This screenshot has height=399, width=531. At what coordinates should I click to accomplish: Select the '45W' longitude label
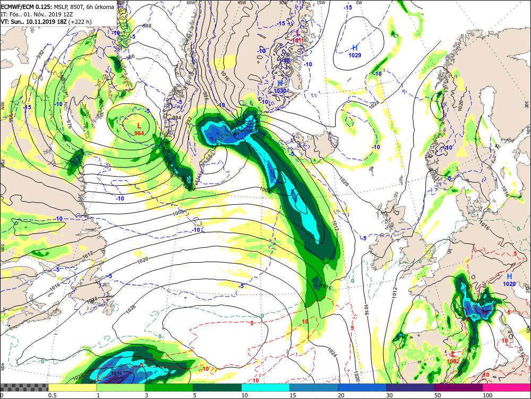[242, 3]
